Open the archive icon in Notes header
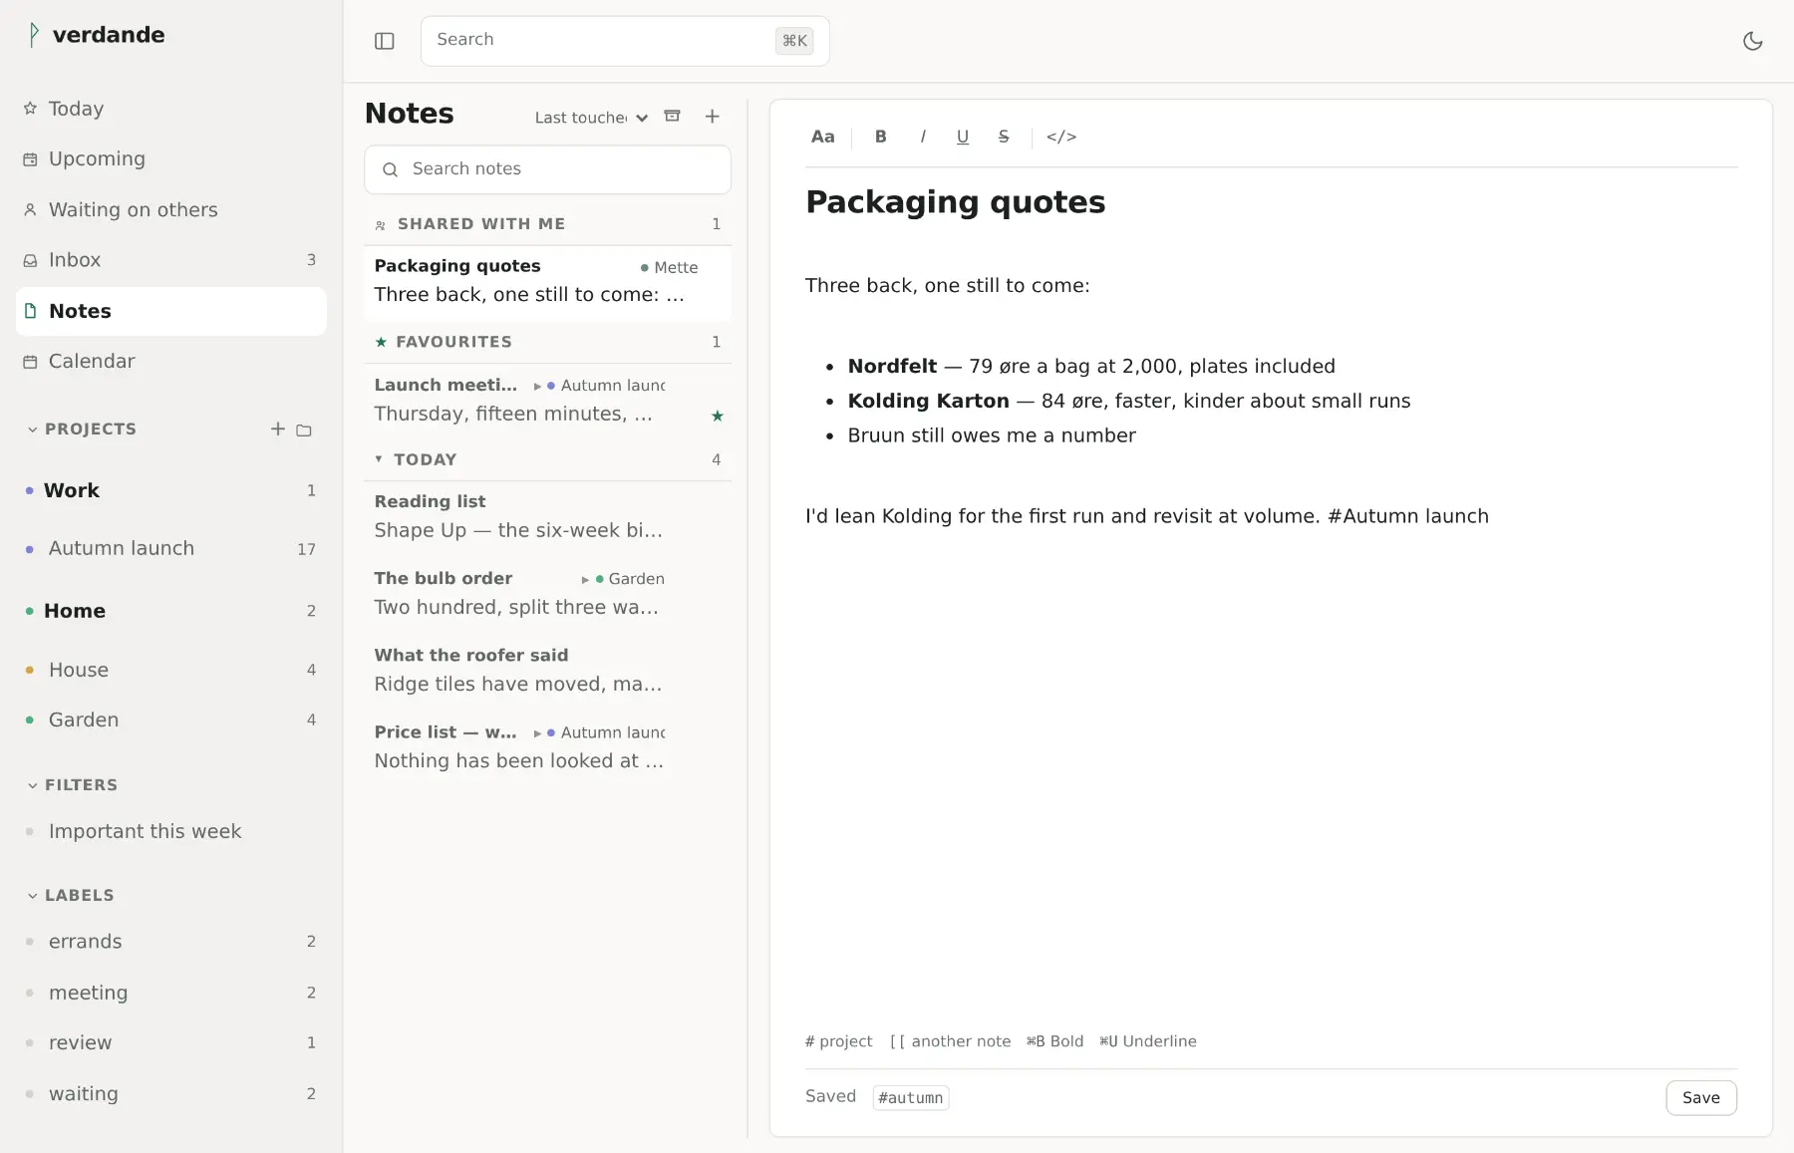The image size is (1794, 1153). click(673, 117)
